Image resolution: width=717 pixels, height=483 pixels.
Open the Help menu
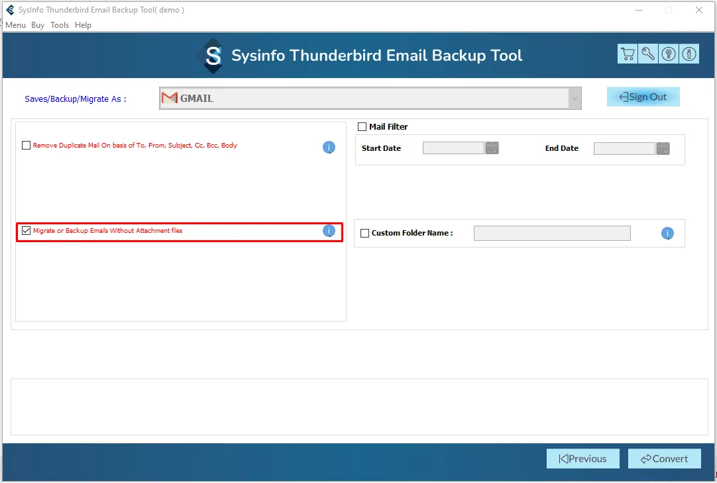click(x=83, y=25)
